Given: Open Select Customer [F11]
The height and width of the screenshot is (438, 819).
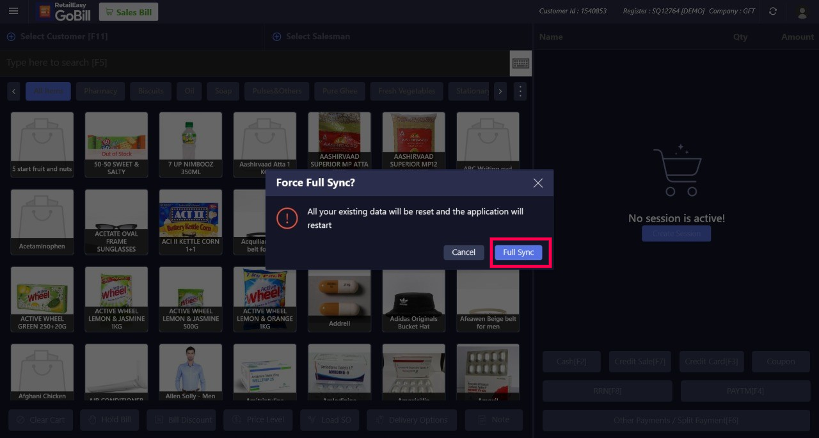Looking at the screenshot, I should 57,36.
